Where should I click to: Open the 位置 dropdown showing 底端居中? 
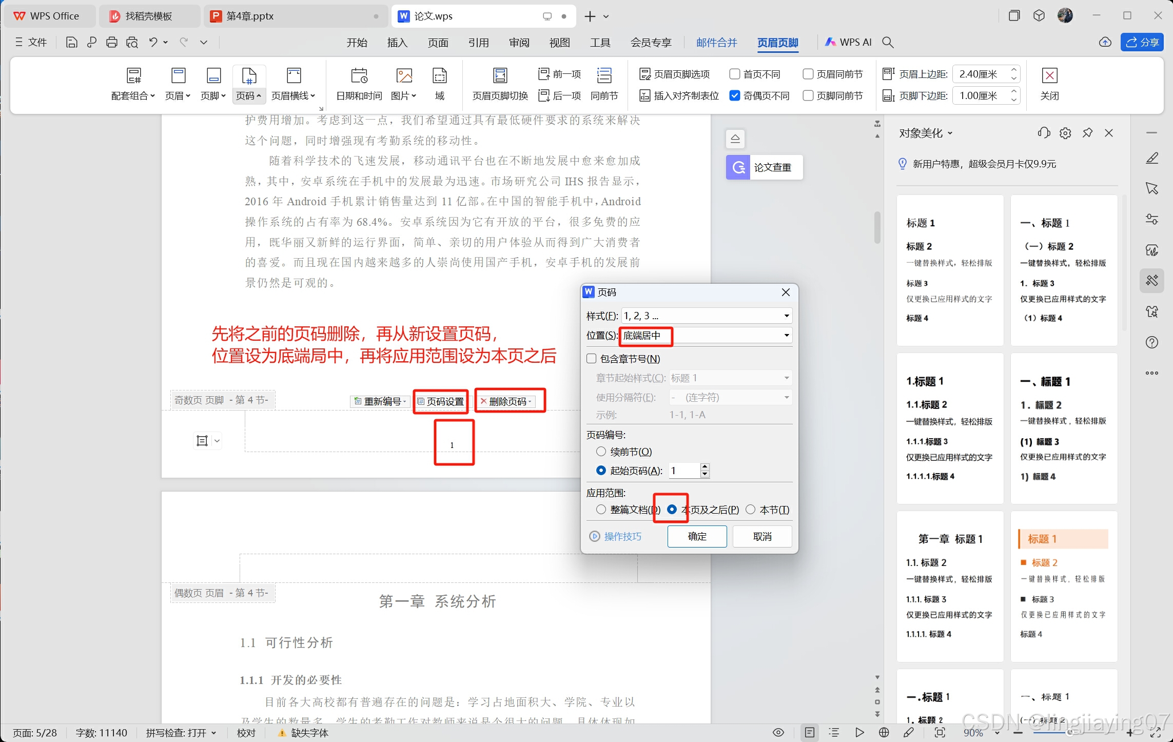point(786,336)
